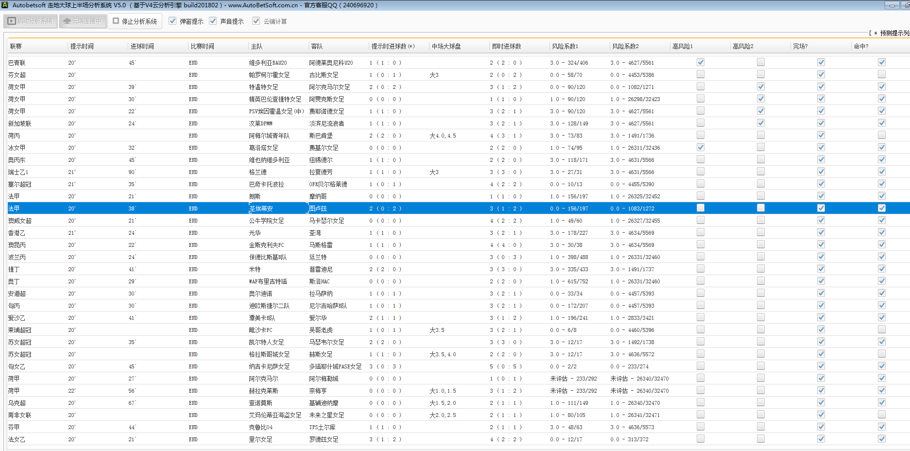This screenshot has height=451, width=910.
Task: Uncheck 高风险2 box in 特温特女足 row
Action: pos(760,87)
